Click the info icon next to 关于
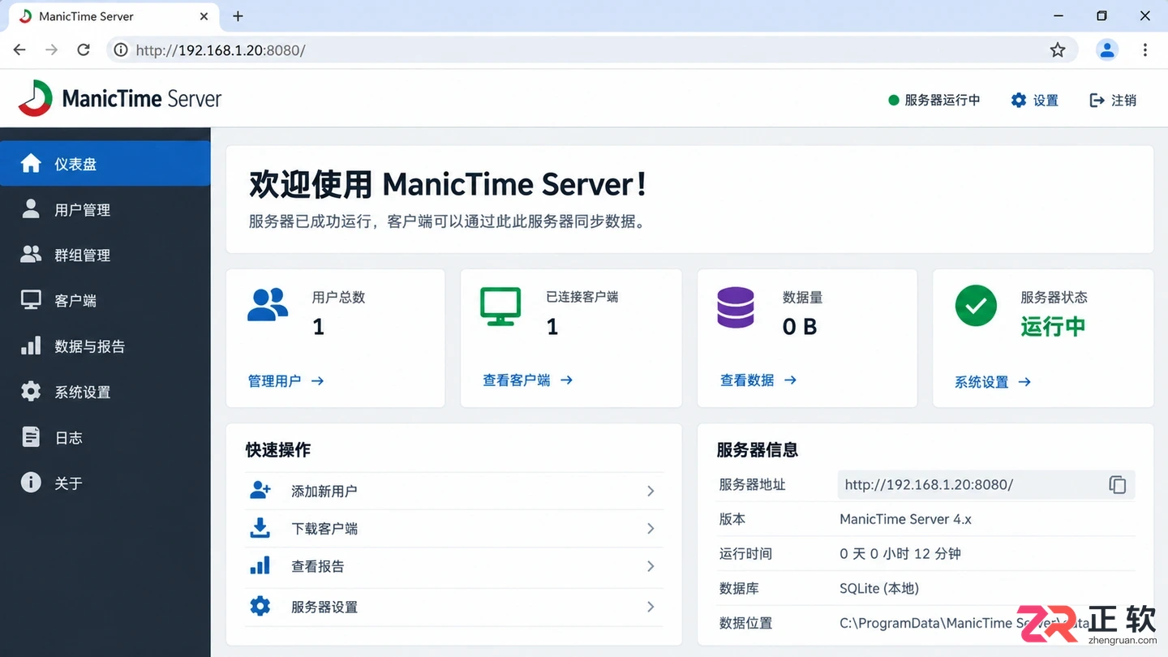Image resolution: width=1168 pixels, height=657 pixels. [31, 483]
